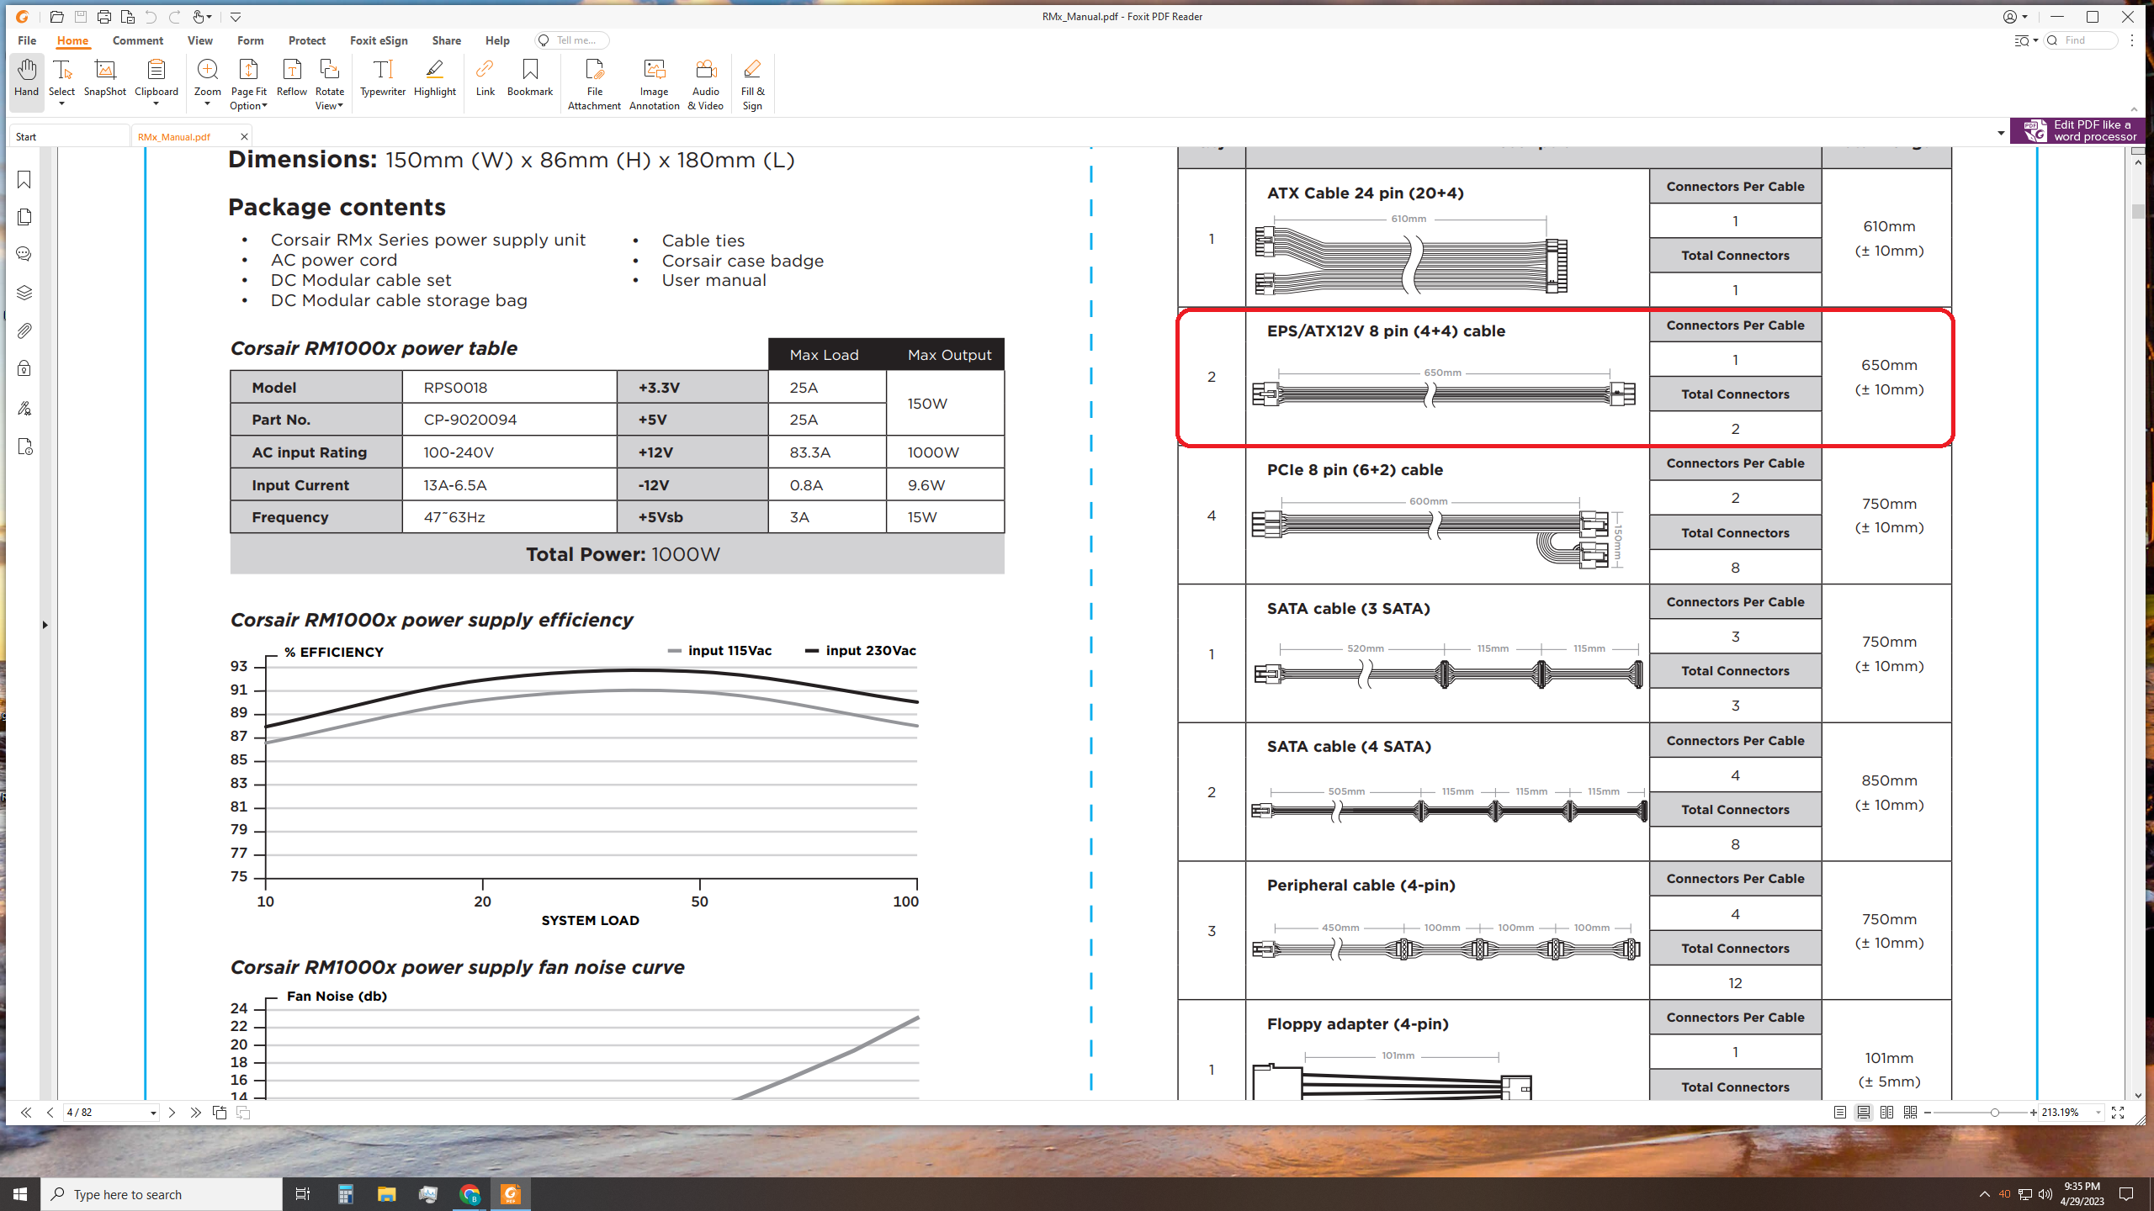Close the RMx_Manual.pdf tab

pos(244,136)
